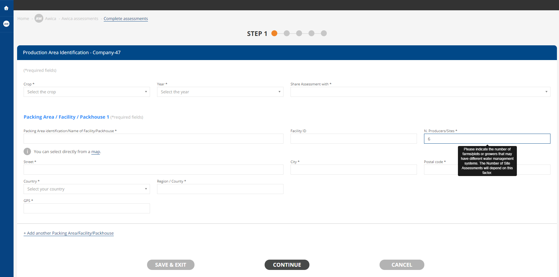Click the last step progress dot

pos(324,33)
